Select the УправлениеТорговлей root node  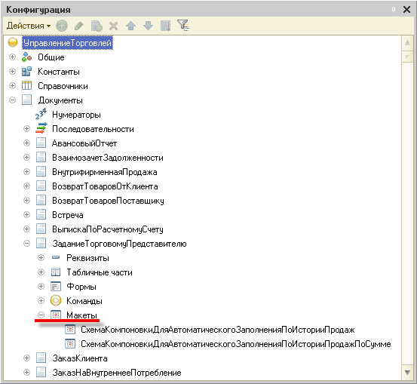[x=68, y=43]
